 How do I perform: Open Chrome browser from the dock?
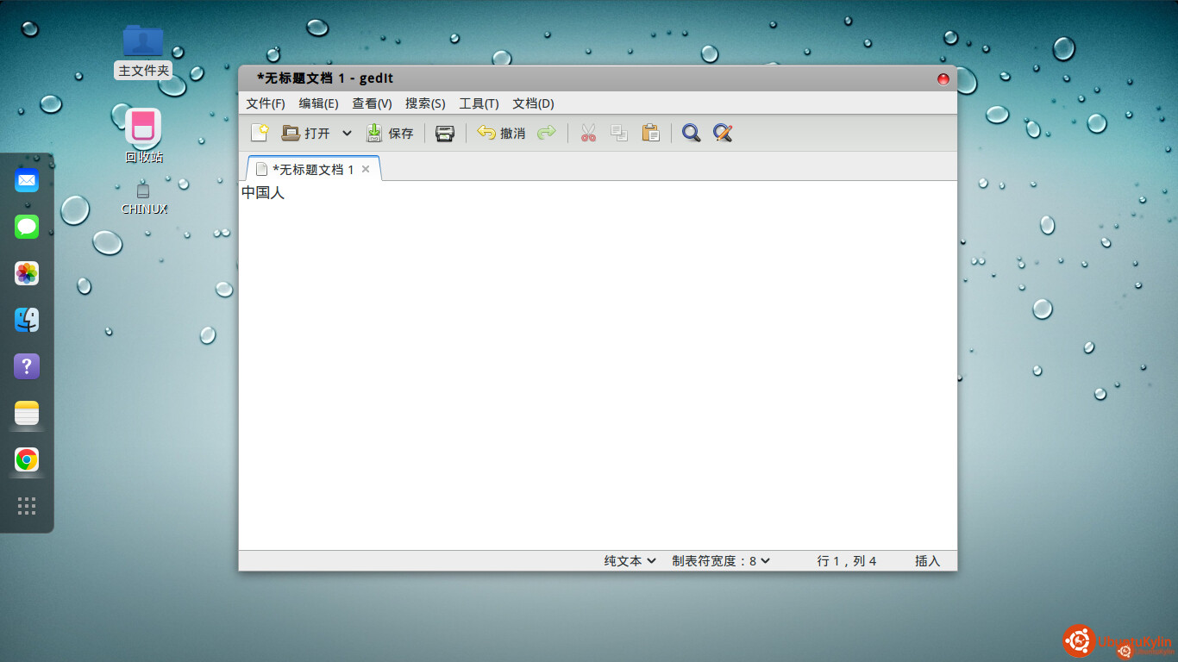click(27, 460)
